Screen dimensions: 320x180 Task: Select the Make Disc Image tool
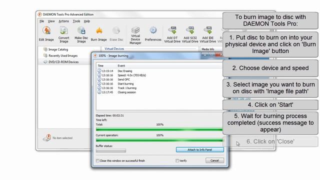81,30
